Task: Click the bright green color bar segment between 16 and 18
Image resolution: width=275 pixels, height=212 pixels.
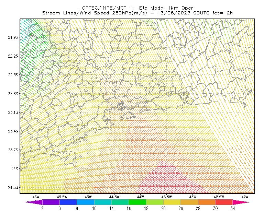Action: 137,202
